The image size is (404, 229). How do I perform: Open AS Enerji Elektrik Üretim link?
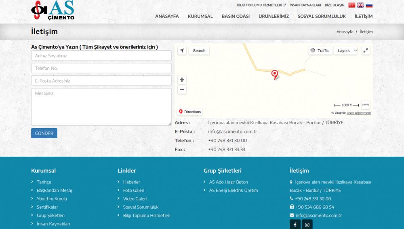(234, 190)
